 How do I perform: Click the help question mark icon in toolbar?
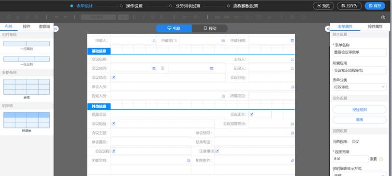pyautogui.click(x=383, y=17)
